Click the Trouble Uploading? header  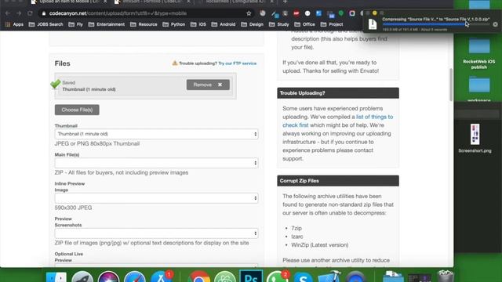coord(338,93)
